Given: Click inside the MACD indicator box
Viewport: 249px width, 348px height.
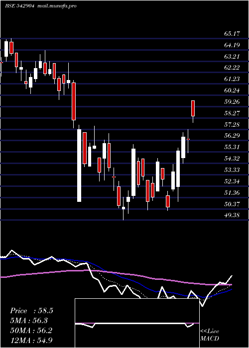Looking at the screenshot, I should [x=137, y=323].
